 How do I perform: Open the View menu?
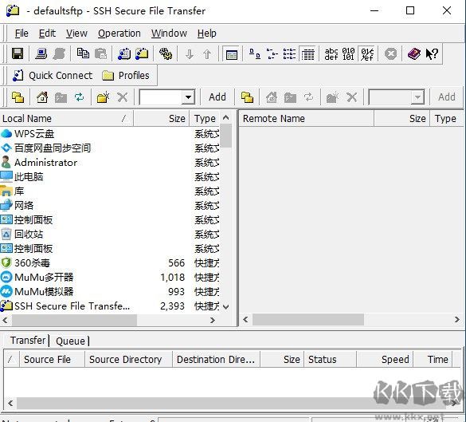coord(76,34)
